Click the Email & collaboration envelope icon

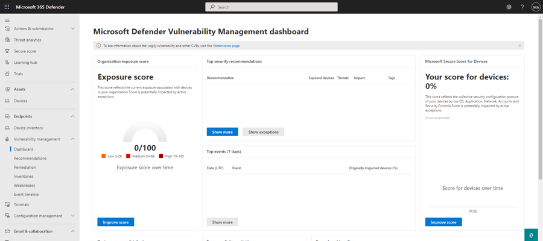click(7, 231)
